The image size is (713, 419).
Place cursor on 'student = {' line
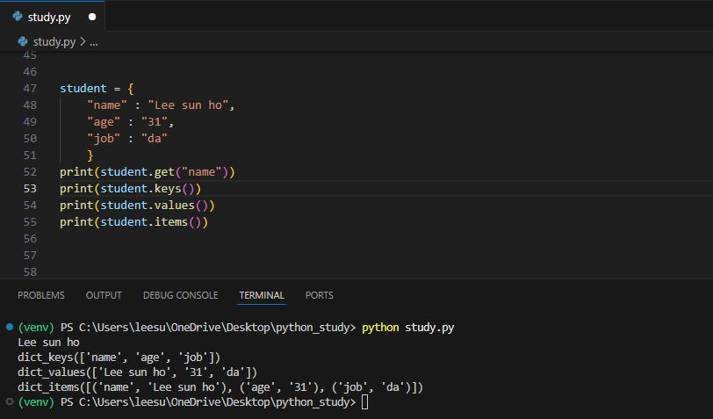pos(97,88)
